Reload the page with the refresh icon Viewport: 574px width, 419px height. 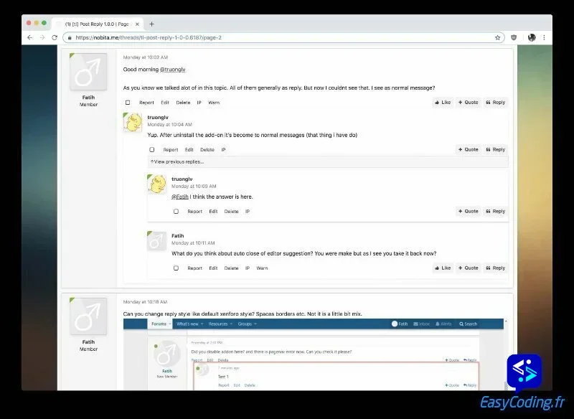click(54, 37)
